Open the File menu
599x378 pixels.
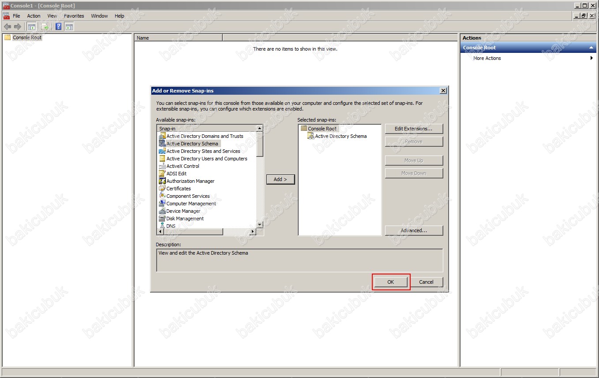[x=16, y=16]
